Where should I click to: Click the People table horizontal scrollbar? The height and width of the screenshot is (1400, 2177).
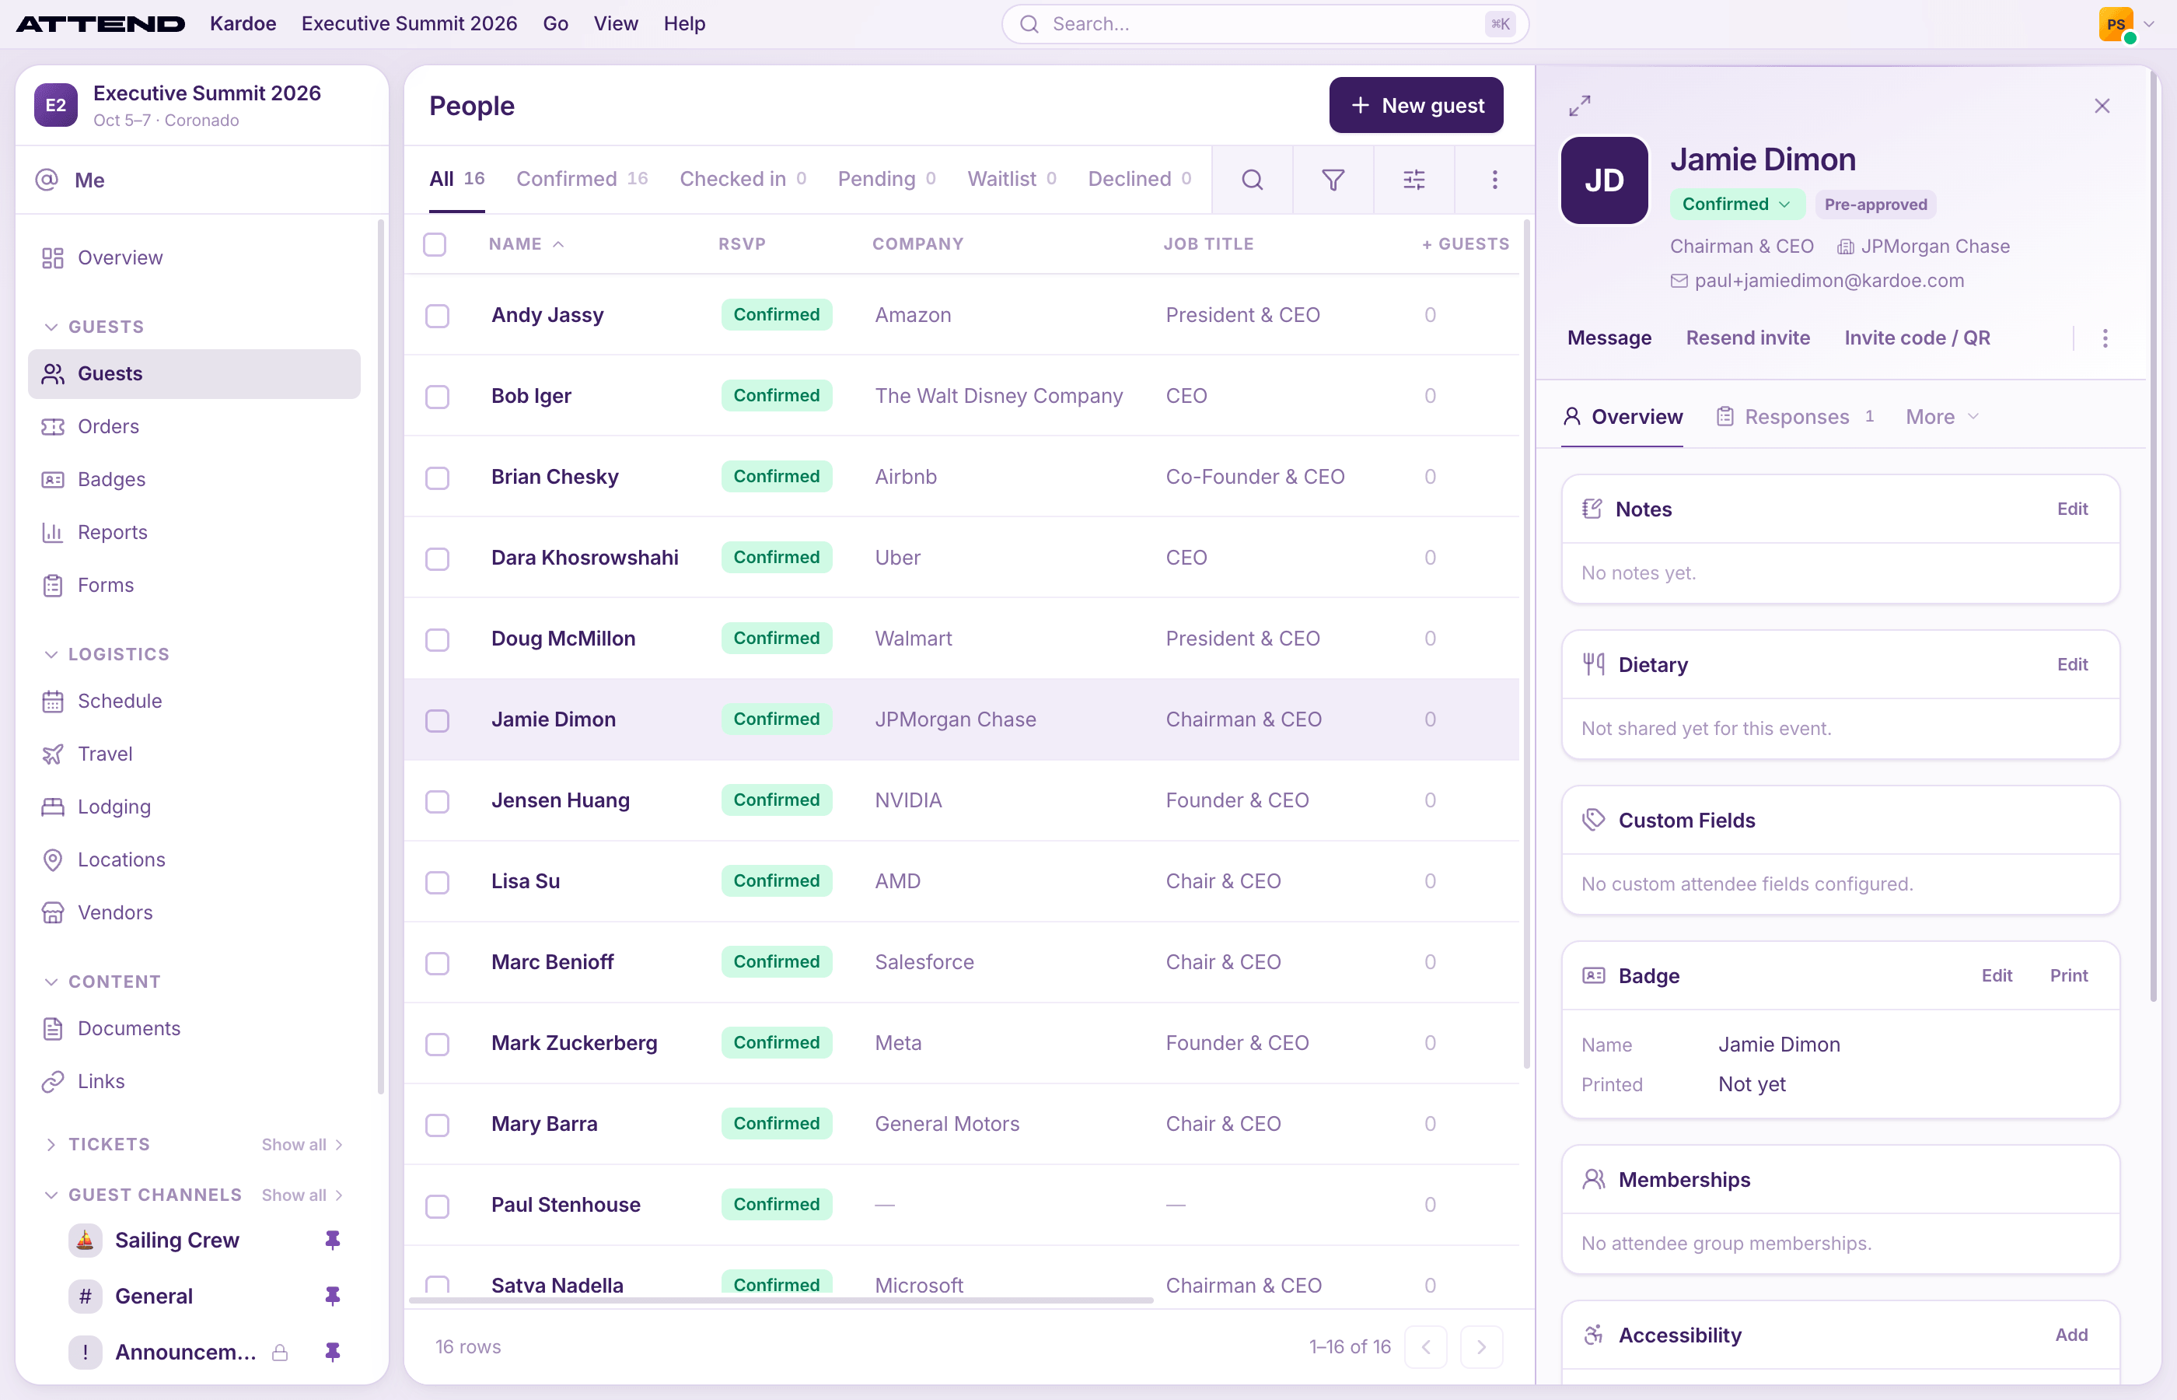(x=781, y=1301)
